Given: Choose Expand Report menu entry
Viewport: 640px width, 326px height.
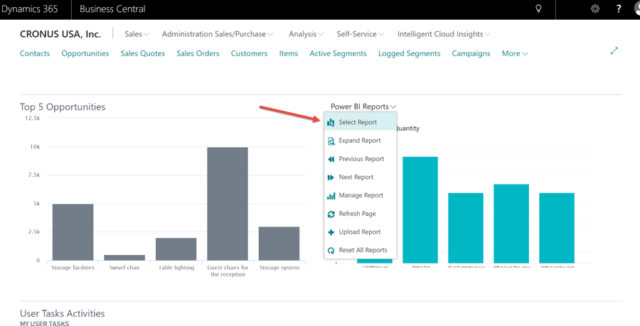Looking at the screenshot, I should pyautogui.click(x=360, y=141).
